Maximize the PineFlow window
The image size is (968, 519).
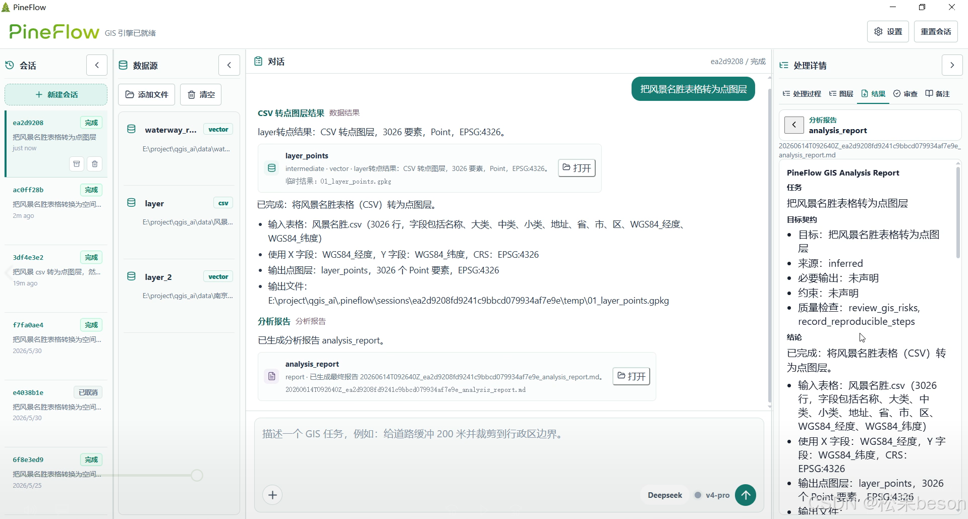(x=922, y=7)
